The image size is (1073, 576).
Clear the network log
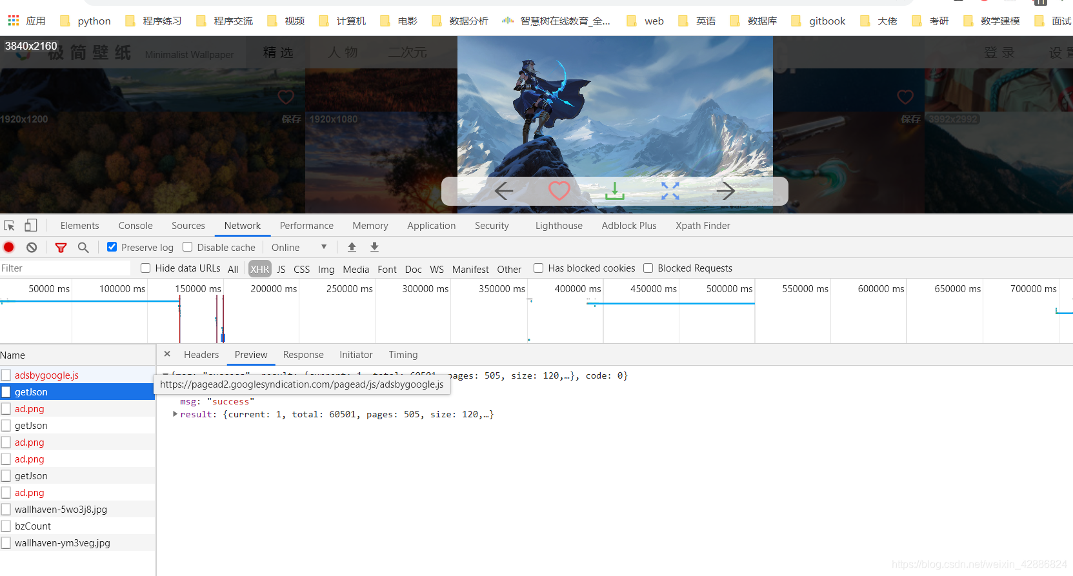(32, 247)
